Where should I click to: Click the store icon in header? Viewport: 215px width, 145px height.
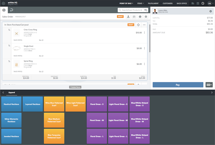(198, 4)
